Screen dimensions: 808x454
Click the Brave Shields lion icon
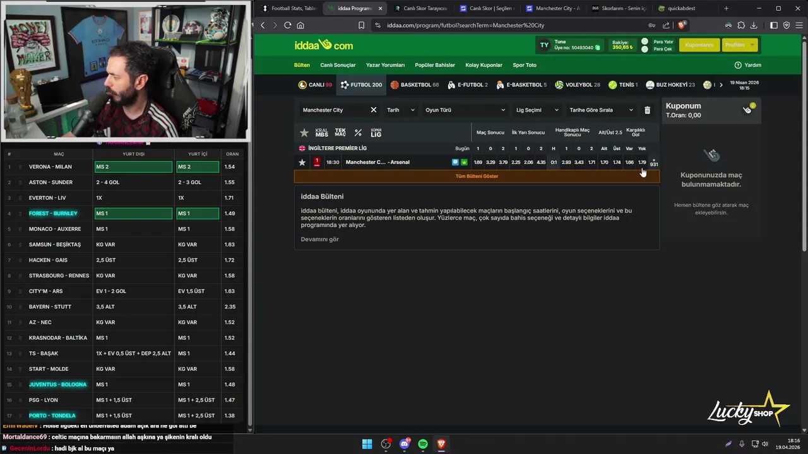point(682,25)
